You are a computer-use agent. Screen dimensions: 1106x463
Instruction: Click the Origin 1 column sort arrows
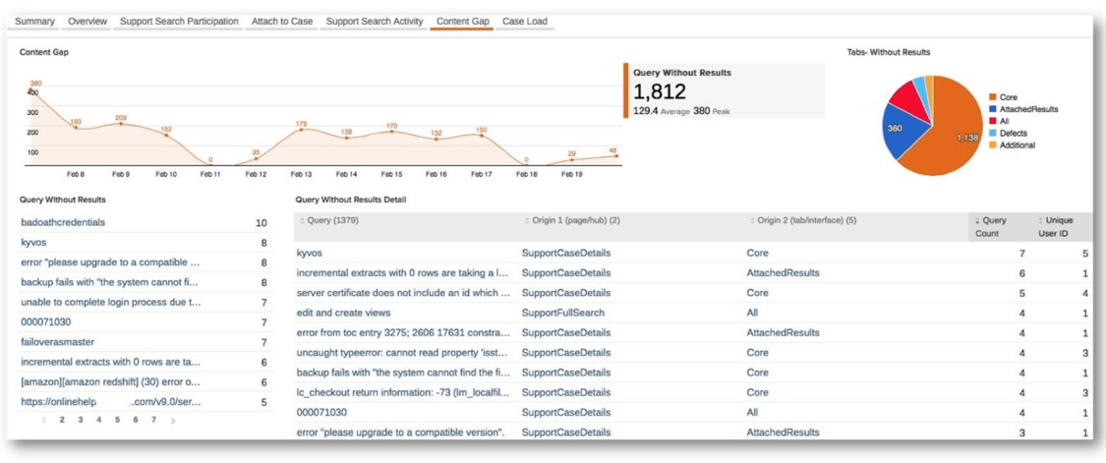coord(526,221)
